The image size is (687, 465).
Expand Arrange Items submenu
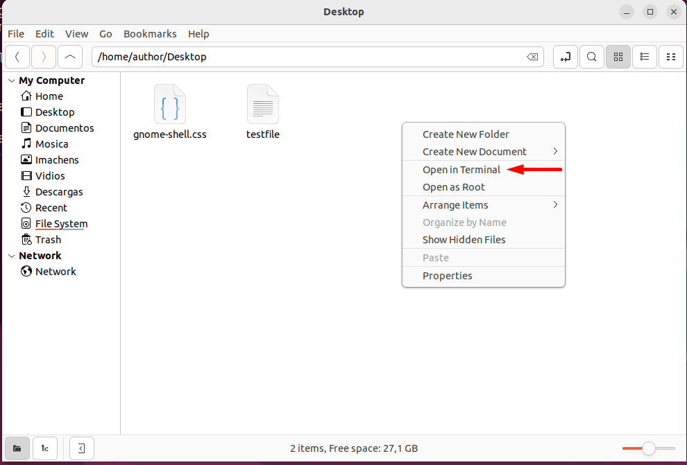484,205
